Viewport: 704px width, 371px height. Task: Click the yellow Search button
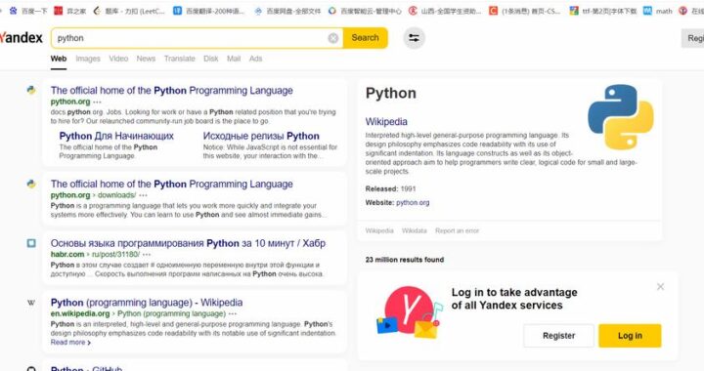(365, 38)
